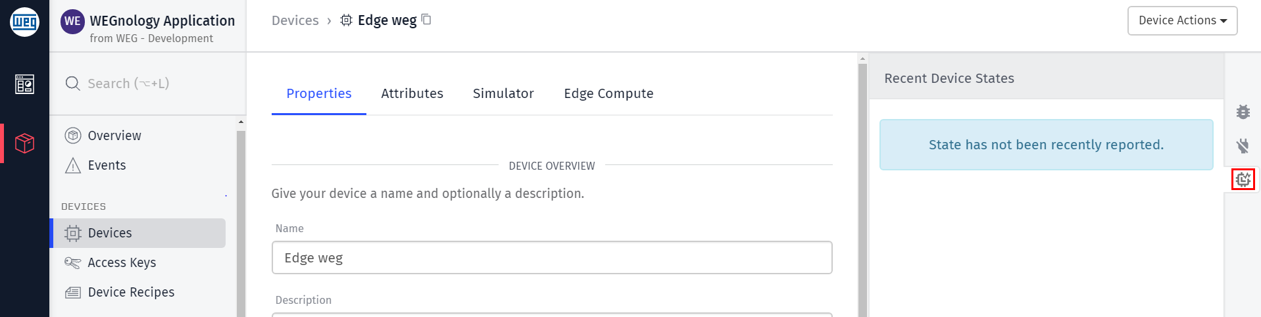Viewport: 1261px width, 317px height.
Task: Copy device ID icon next to Edge weg
Action: tap(426, 20)
